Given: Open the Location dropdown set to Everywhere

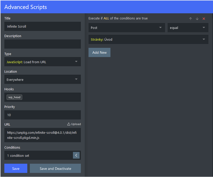Looking at the screenshot, I should click(43, 79).
